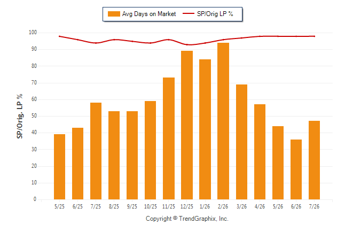Click the SP/Orig. LP % axis title
The height and width of the screenshot is (232, 345).
coord(20,116)
